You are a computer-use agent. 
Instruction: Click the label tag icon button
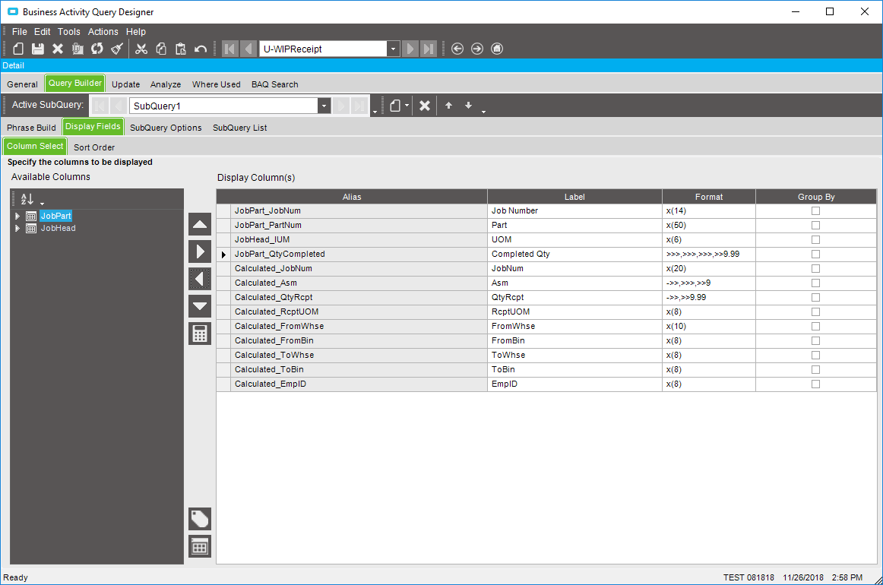point(200,519)
